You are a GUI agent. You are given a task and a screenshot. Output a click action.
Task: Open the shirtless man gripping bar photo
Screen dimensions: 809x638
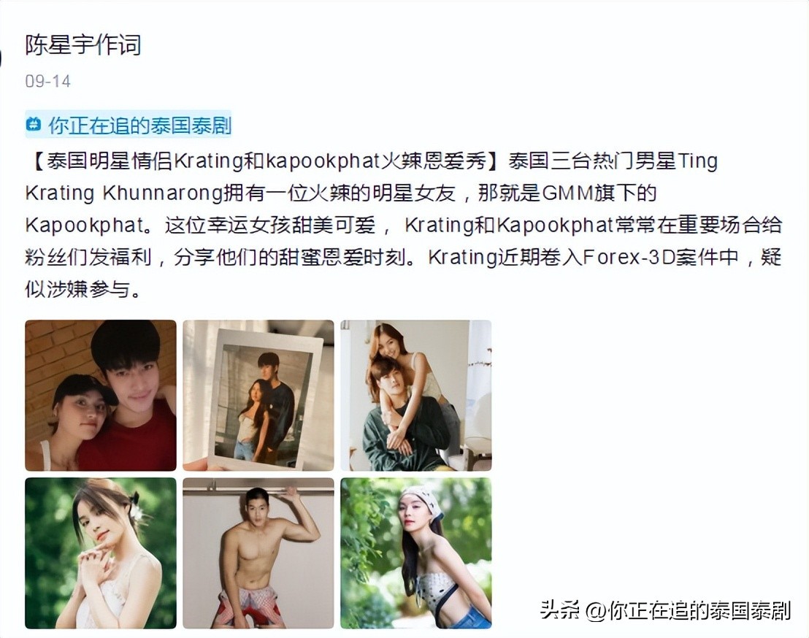(x=258, y=553)
